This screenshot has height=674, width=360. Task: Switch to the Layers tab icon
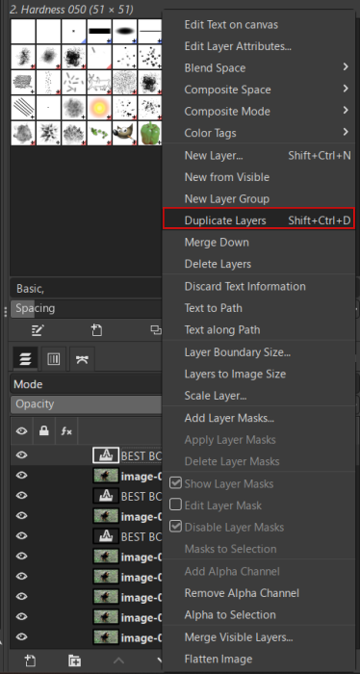tap(25, 359)
